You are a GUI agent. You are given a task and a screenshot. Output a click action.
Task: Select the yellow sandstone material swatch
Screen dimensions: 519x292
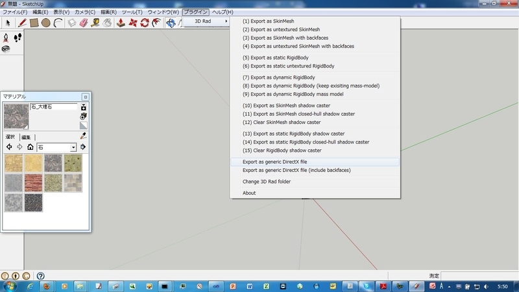tap(34, 164)
